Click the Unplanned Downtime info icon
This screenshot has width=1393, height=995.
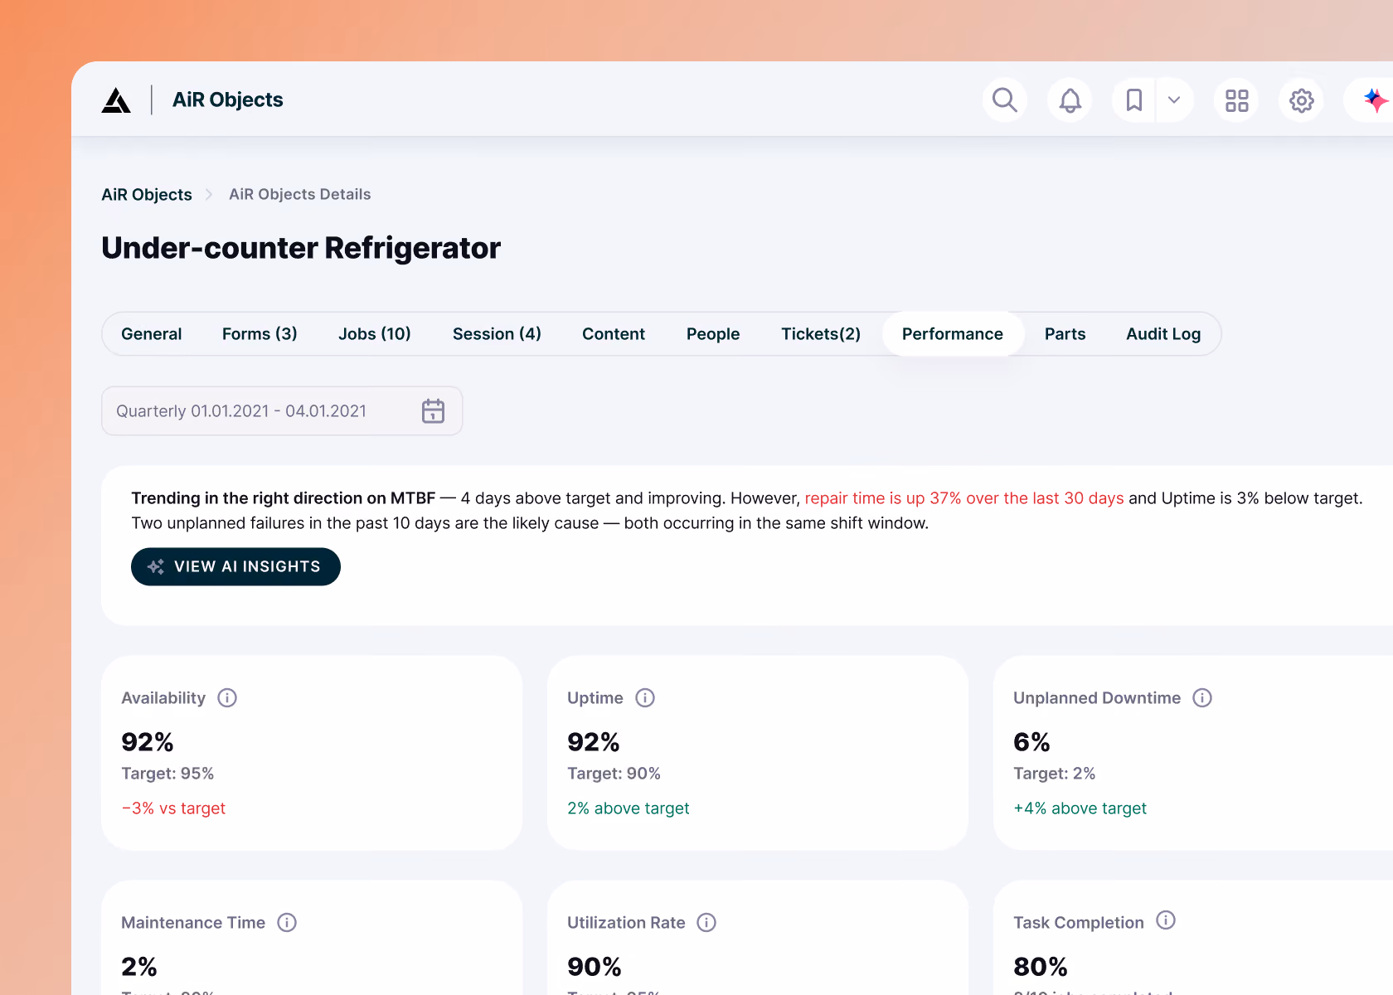1202,697
